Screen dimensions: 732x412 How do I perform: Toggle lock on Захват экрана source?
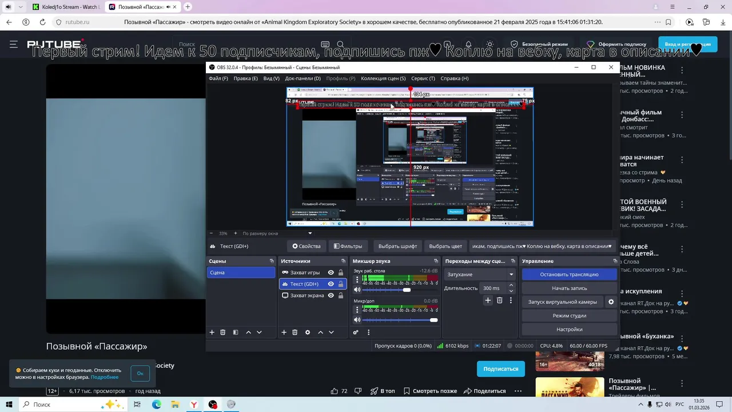click(341, 295)
